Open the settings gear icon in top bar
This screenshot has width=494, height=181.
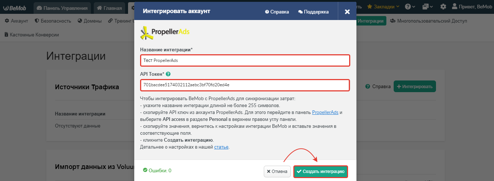pyautogui.click(x=443, y=7)
